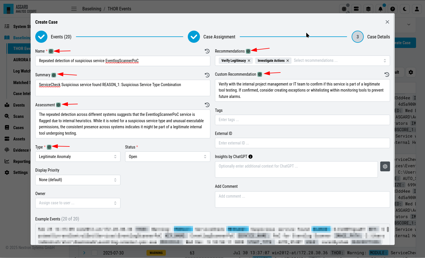Go to Events (20) step

click(53, 37)
